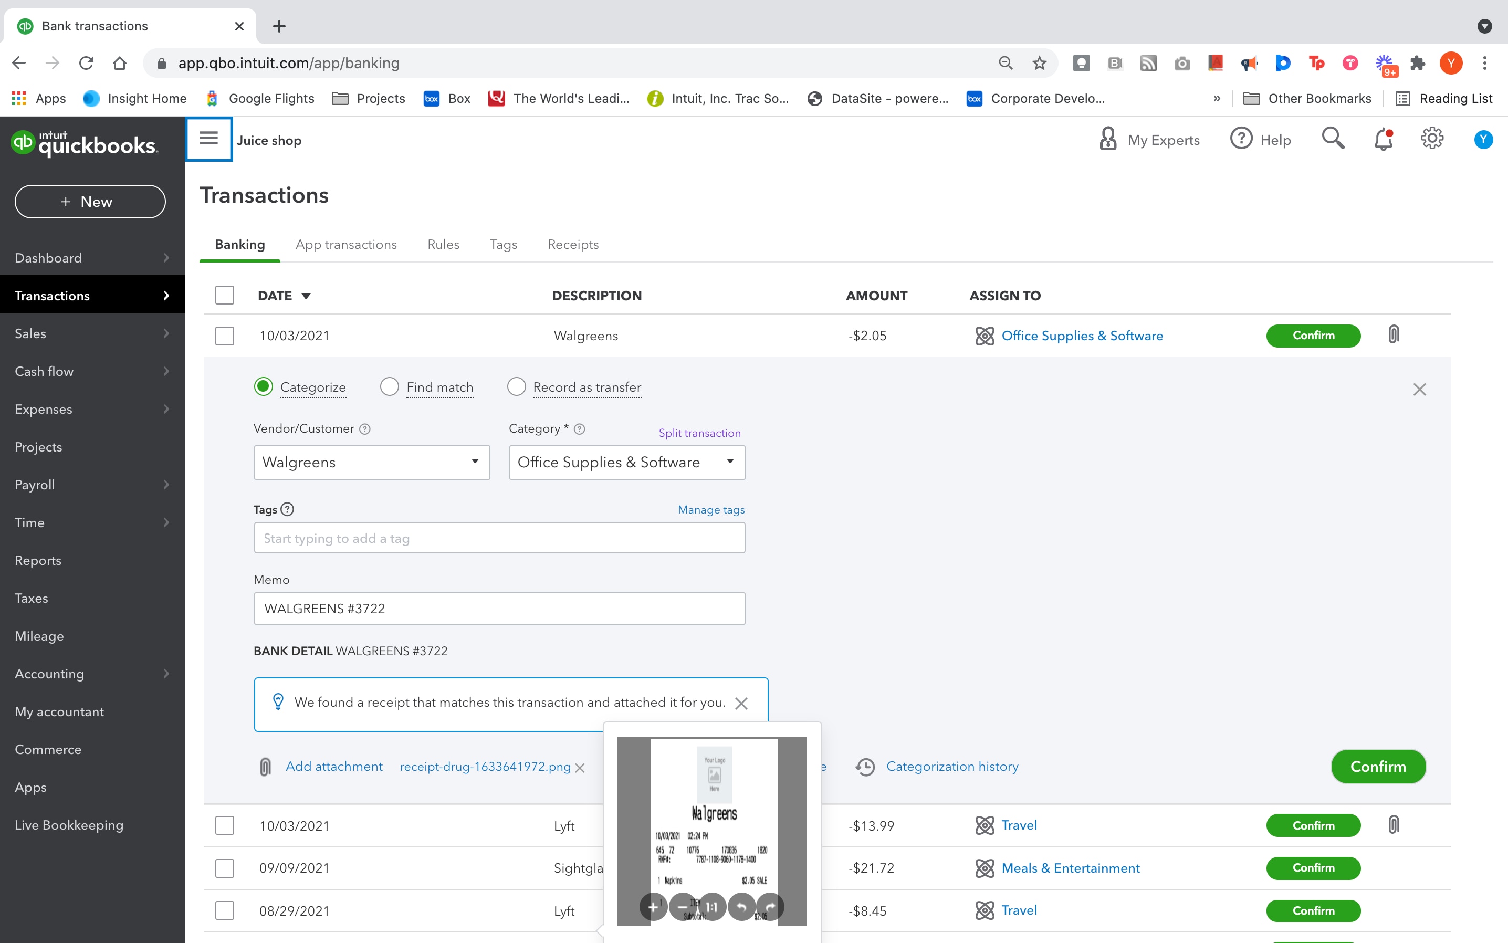1508x943 pixels.
Task: Click the Manage tags link
Action: coord(711,509)
